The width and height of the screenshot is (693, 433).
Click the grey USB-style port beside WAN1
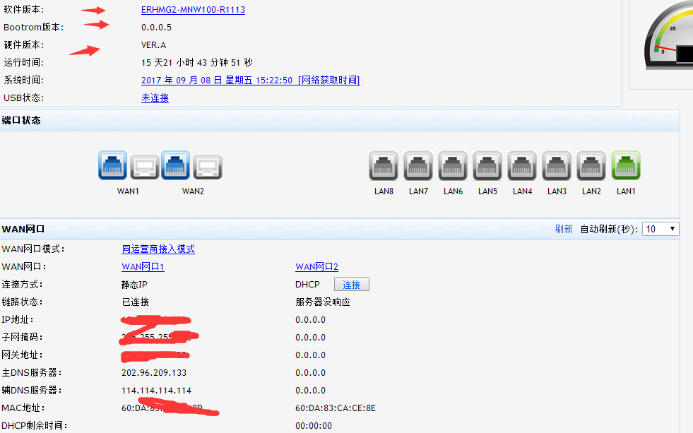click(145, 167)
